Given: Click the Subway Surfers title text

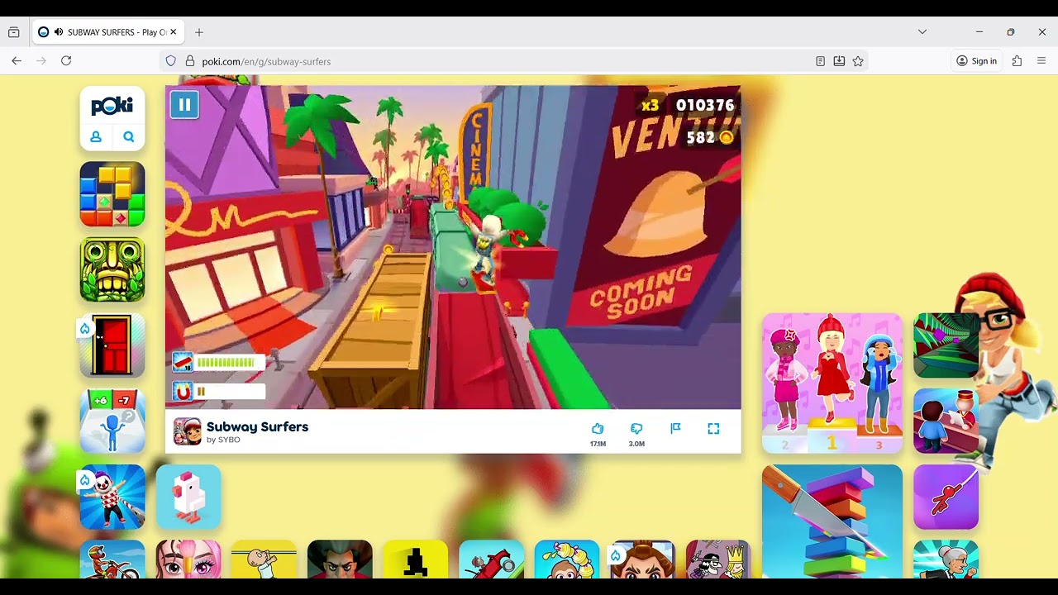Looking at the screenshot, I should 257,426.
